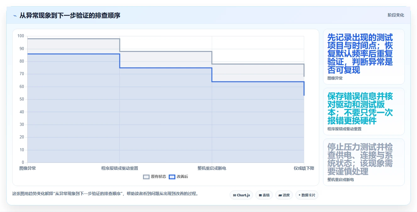Click the gray heading 停止压力测试并检查供电
The height and width of the screenshot is (212, 417).
(360, 159)
